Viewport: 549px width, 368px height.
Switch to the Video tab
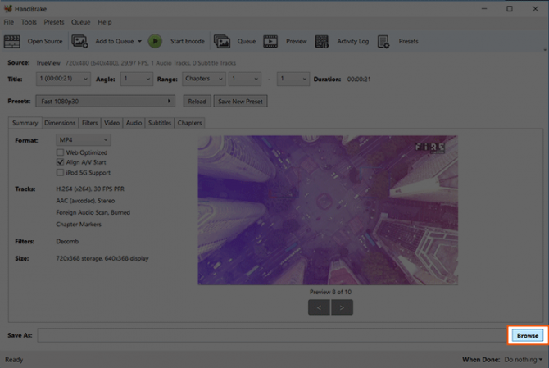pos(111,123)
